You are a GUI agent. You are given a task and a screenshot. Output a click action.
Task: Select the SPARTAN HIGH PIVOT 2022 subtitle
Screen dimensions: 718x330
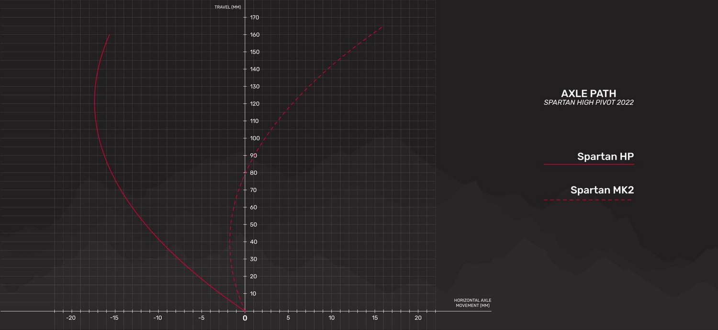coord(589,102)
